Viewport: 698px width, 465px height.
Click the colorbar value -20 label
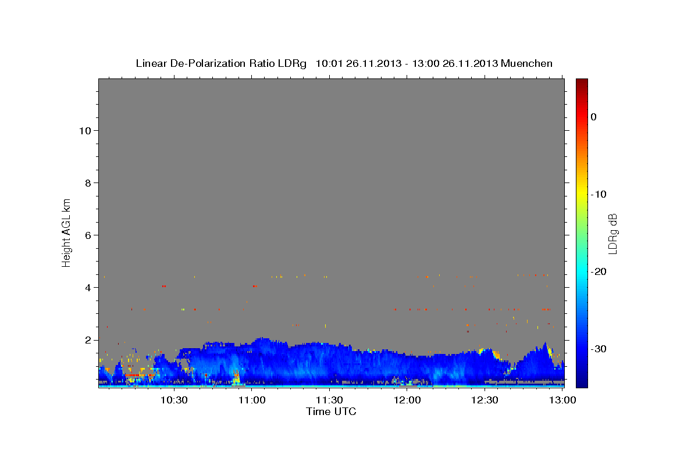(x=598, y=271)
